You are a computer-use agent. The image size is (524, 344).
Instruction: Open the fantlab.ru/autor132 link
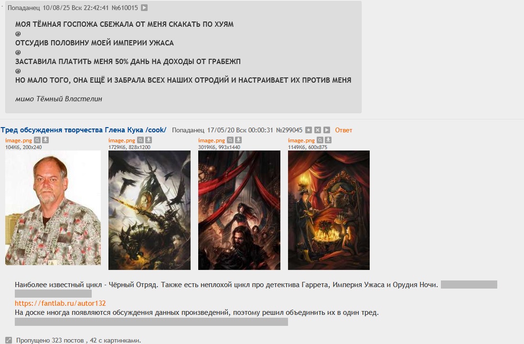tap(60, 303)
